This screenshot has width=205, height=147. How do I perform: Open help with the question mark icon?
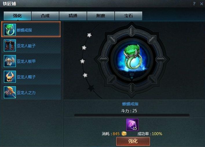194,3
